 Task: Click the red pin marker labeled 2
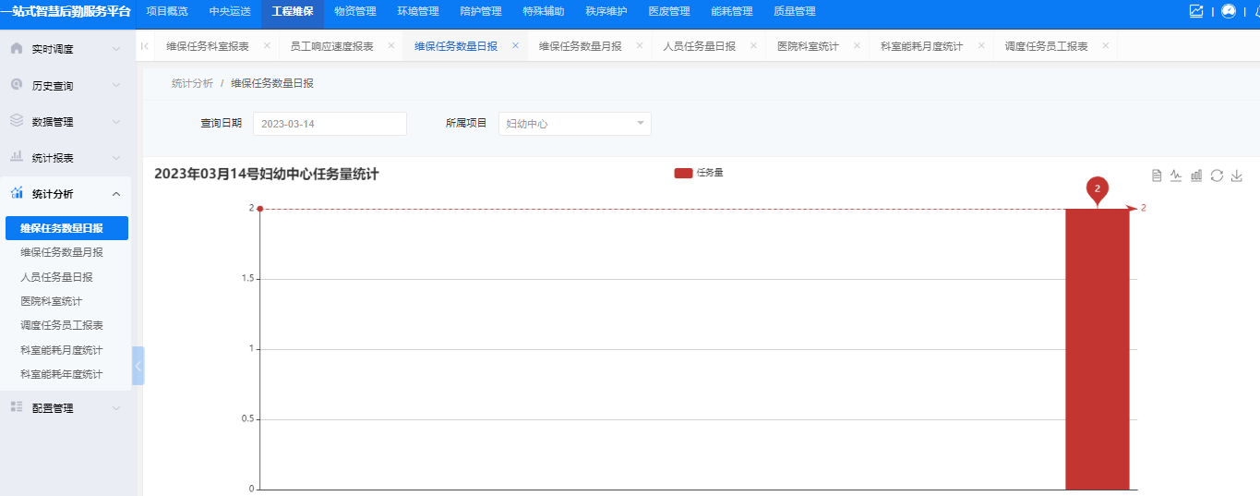tap(1098, 190)
